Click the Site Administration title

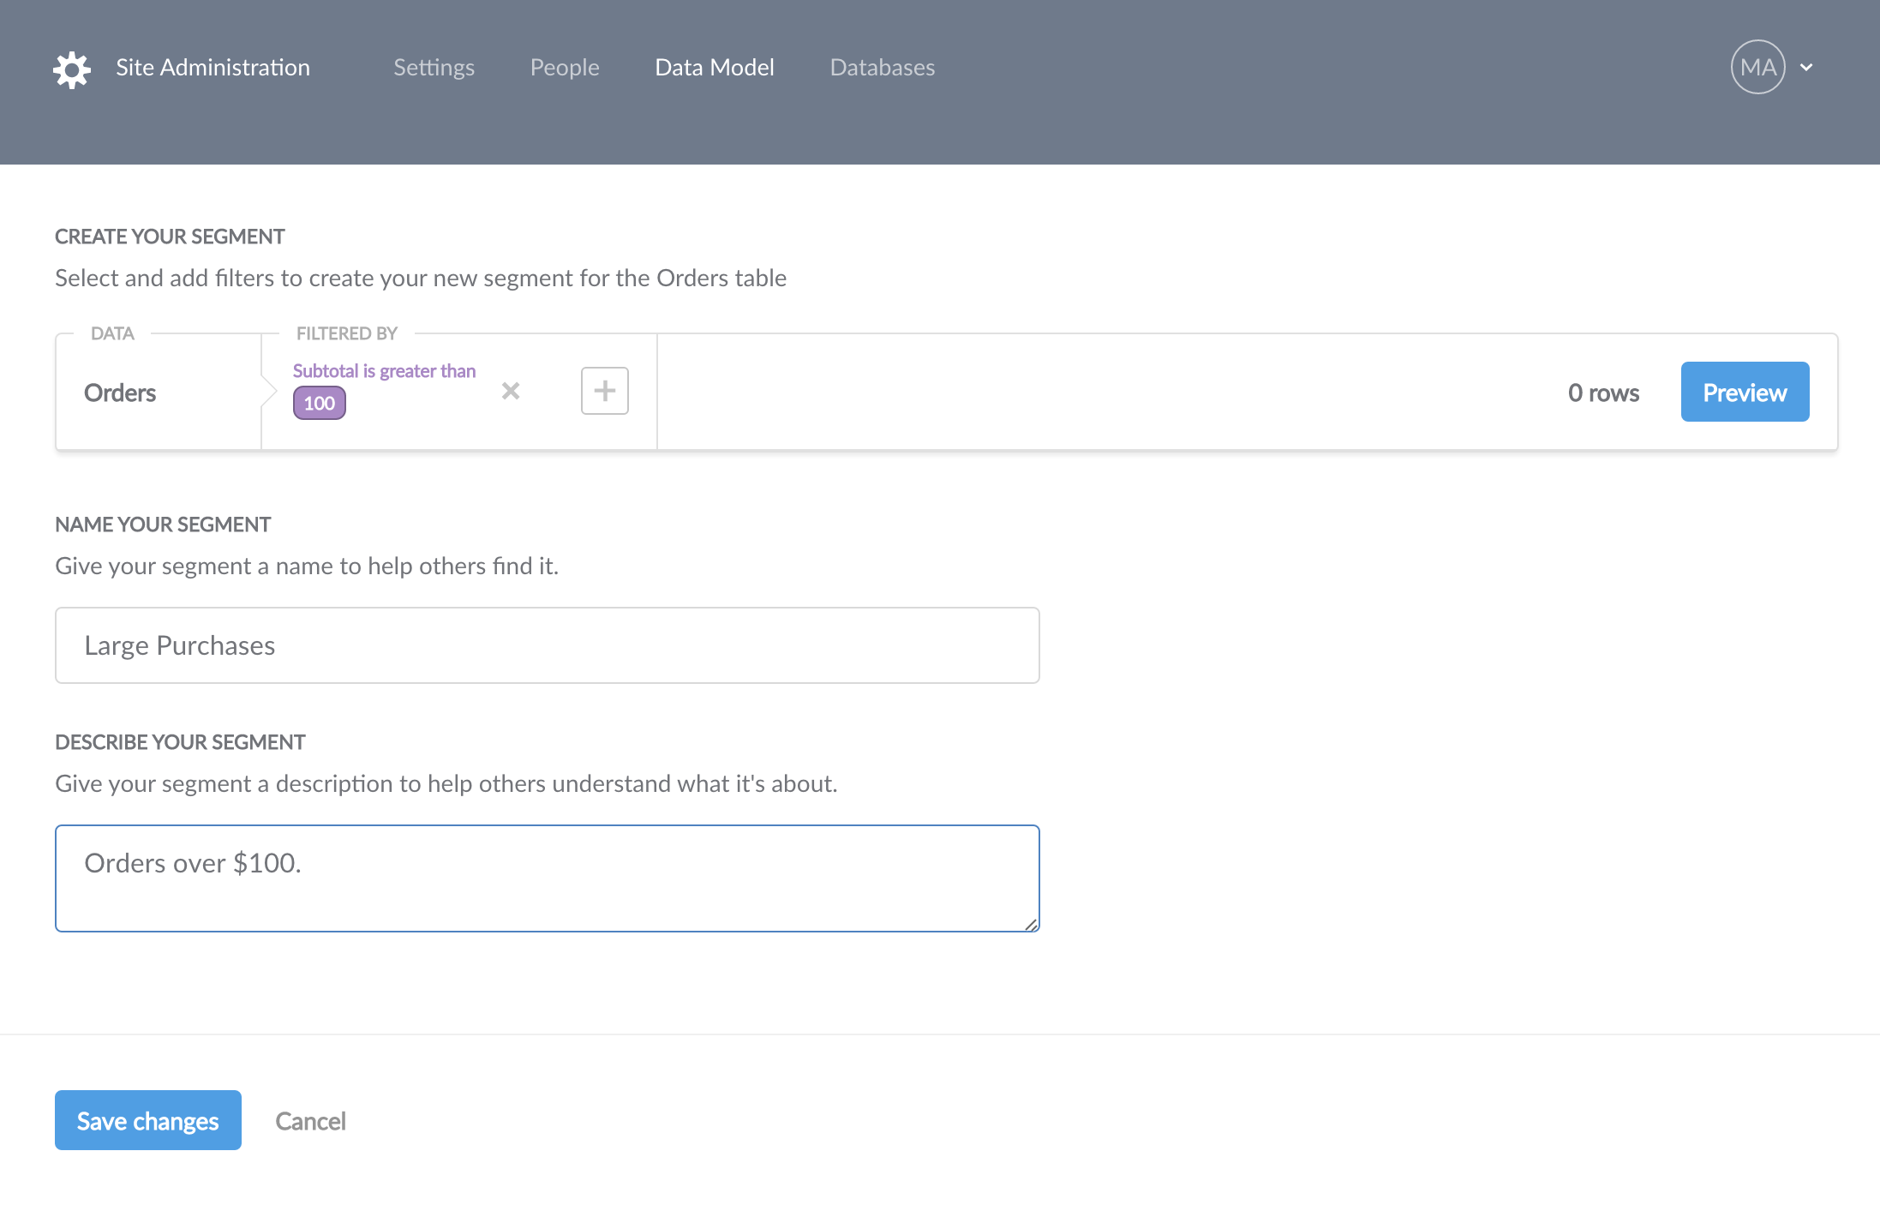[213, 67]
